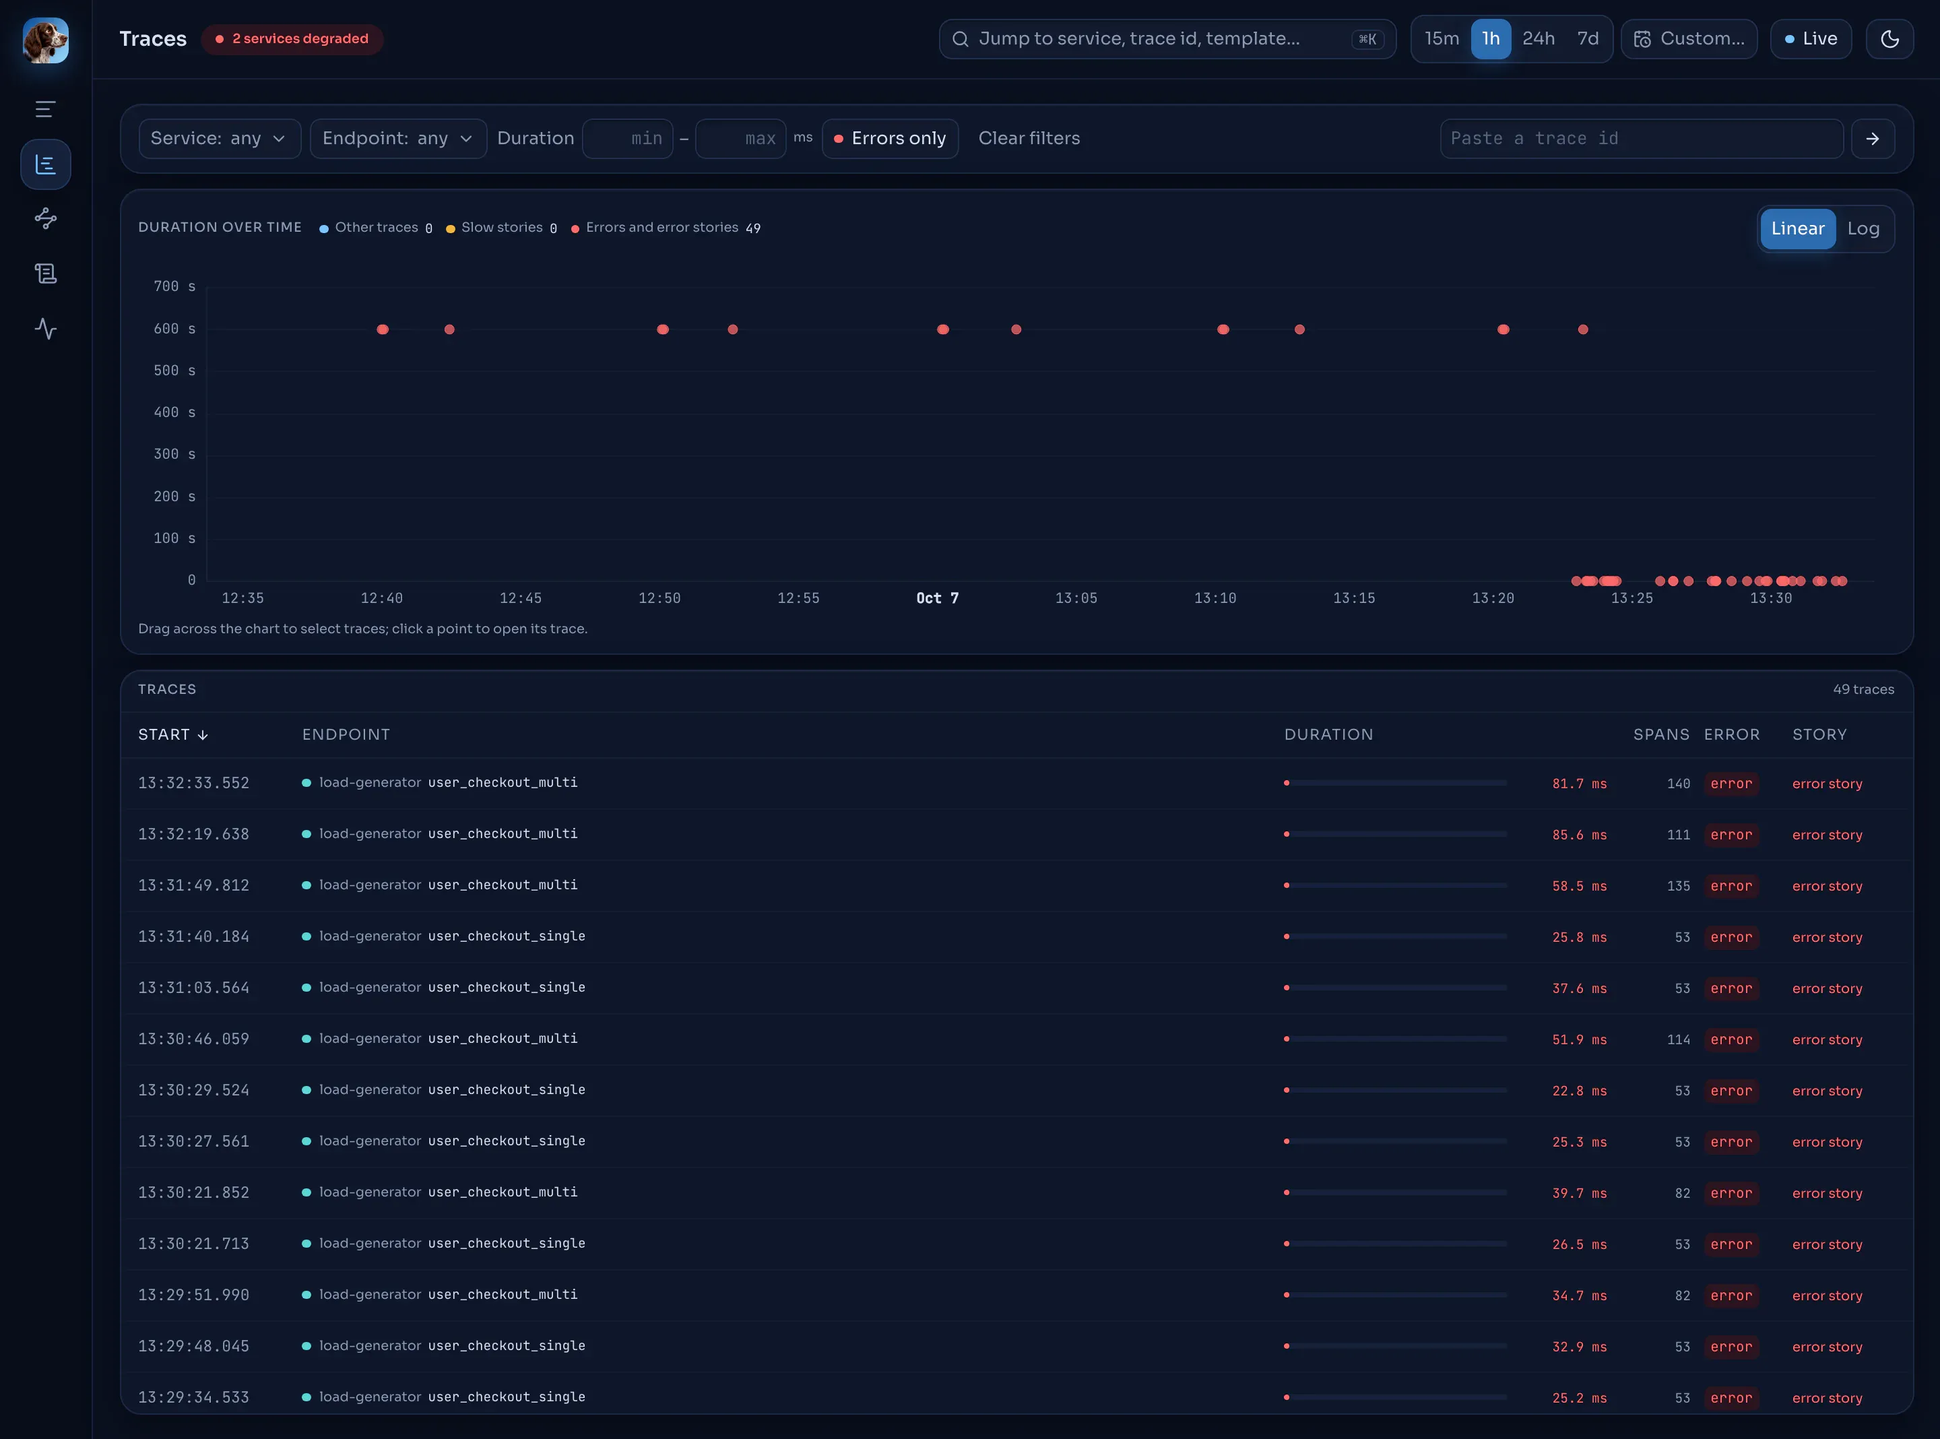The width and height of the screenshot is (1940, 1439).
Task: Click the last 600 s point after 13:20
Action: [x=1583, y=329]
